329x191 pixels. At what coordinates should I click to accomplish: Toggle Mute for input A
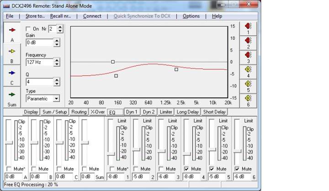pyautogui.click(x=9, y=169)
